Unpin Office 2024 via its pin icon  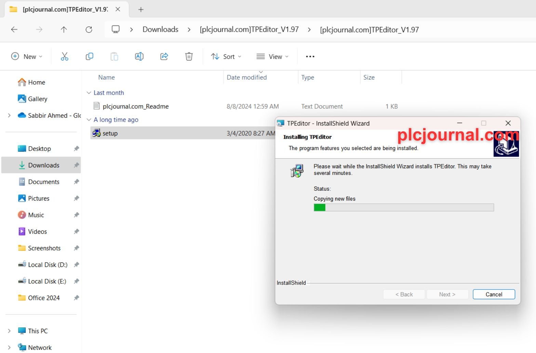(76, 298)
